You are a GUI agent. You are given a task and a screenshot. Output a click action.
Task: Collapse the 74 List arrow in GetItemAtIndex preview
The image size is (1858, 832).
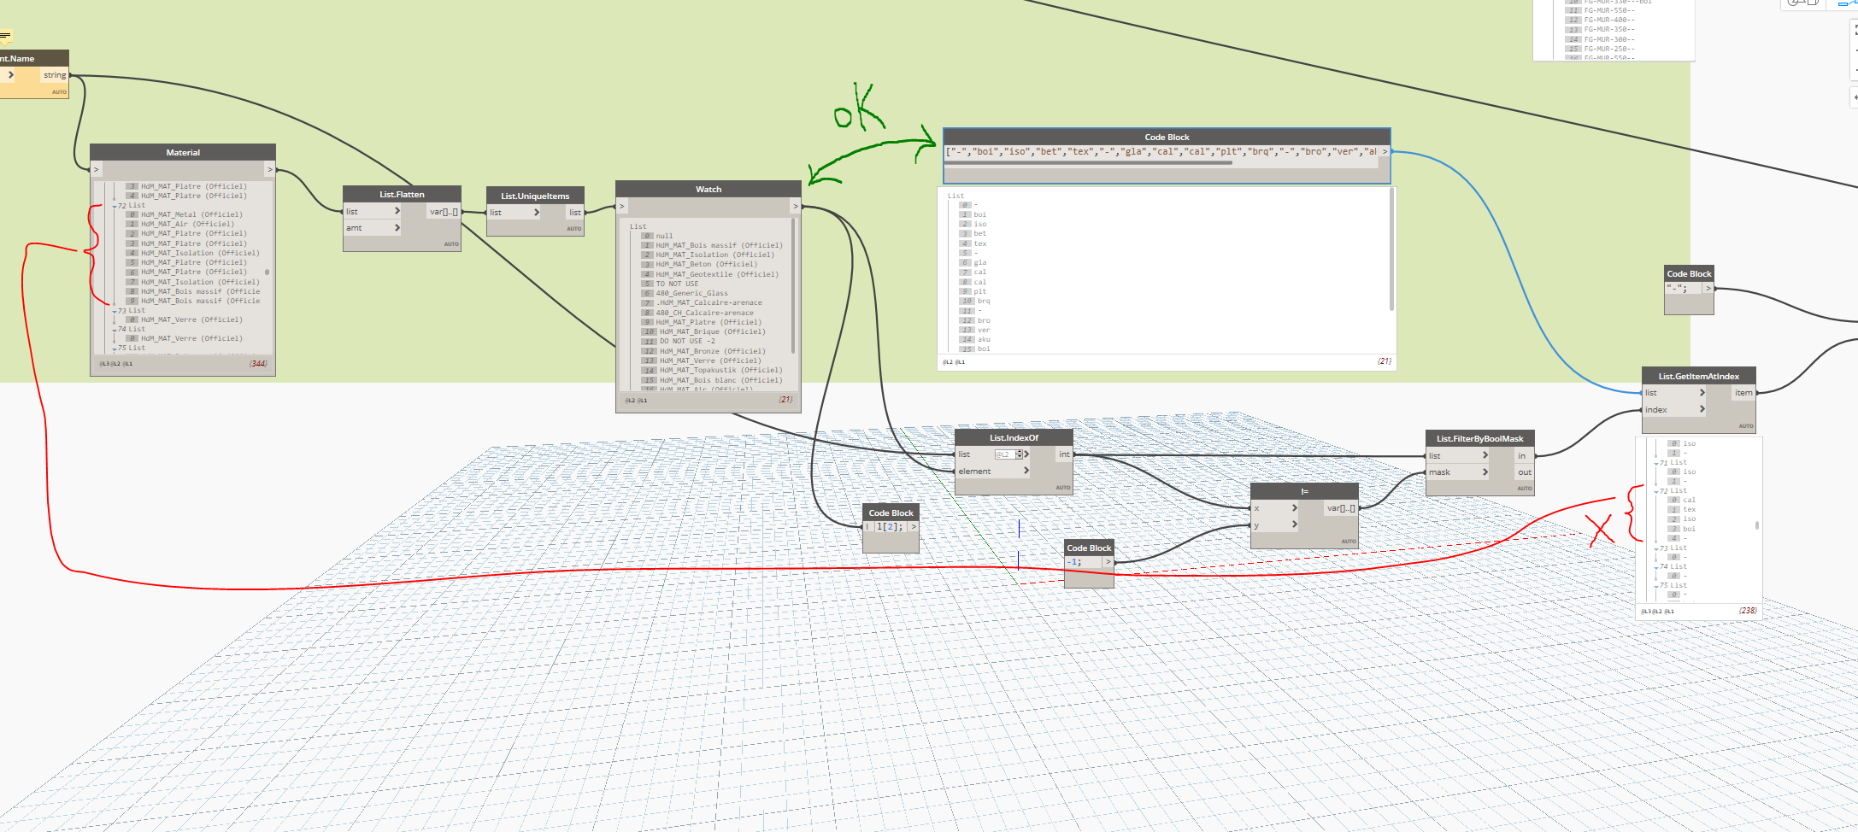coord(1656,567)
